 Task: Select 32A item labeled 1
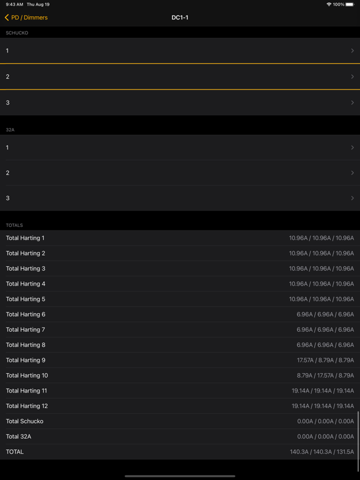pyautogui.click(x=180, y=147)
